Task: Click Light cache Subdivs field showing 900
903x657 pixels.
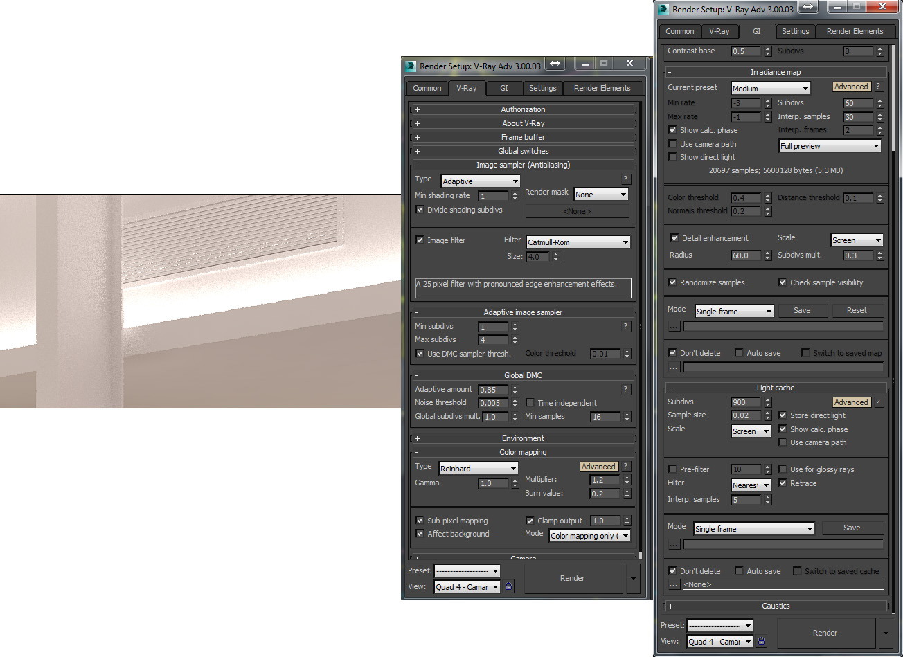Action: click(x=746, y=402)
